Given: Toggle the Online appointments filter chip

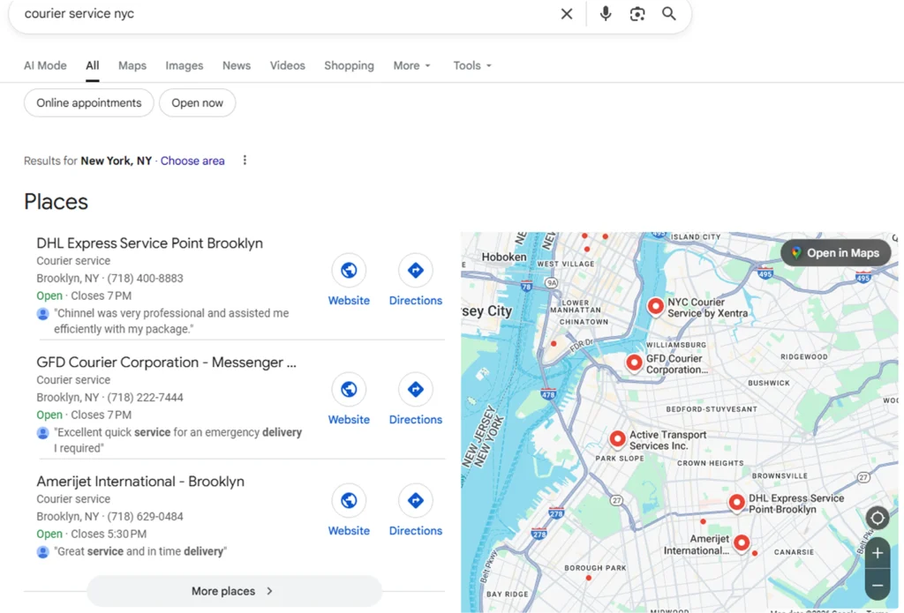Looking at the screenshot, I should [88, 103].
